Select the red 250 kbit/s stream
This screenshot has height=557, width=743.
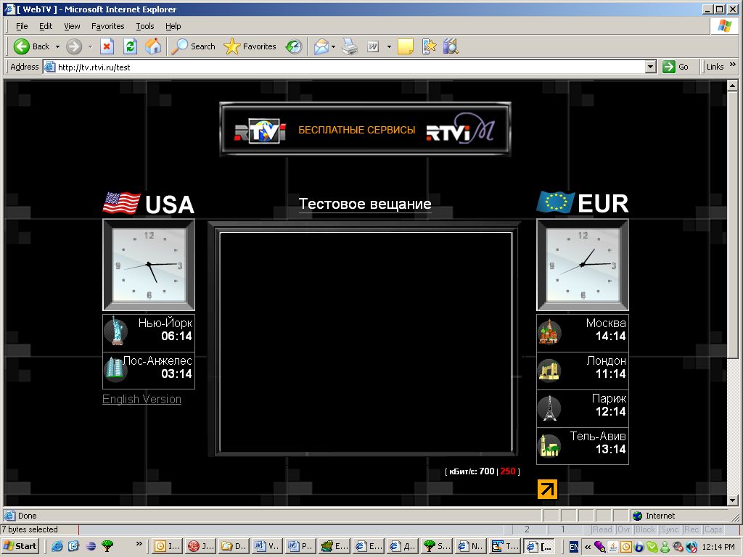[x=507, y=471]
